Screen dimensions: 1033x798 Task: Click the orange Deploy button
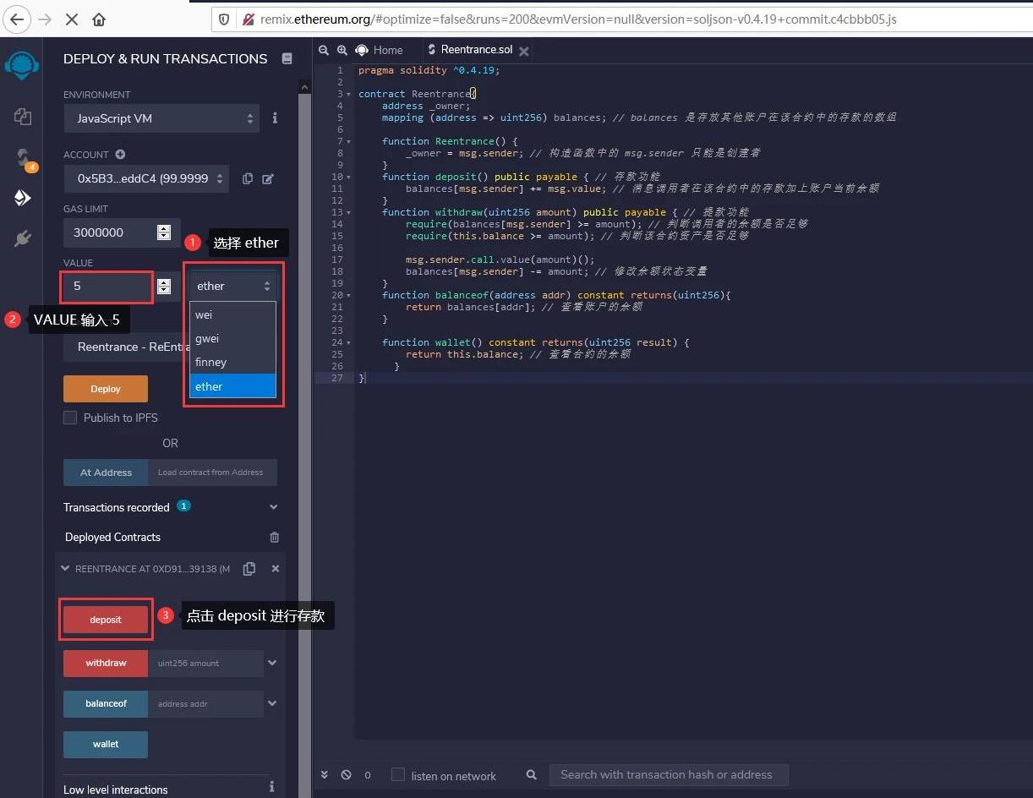point(106,389)
